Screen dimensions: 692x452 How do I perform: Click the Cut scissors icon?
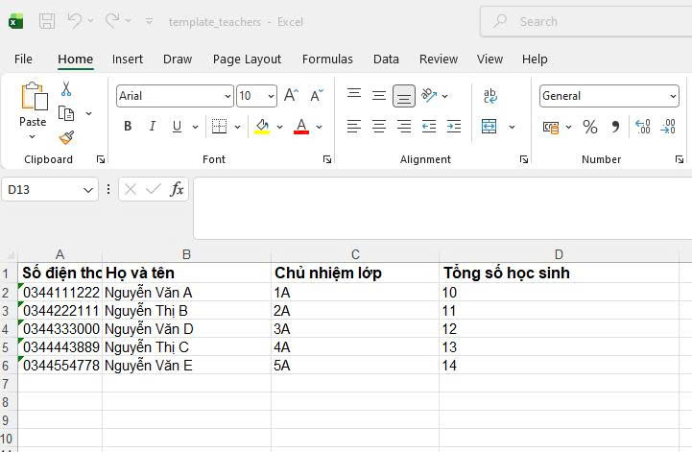tap(66, 89)
